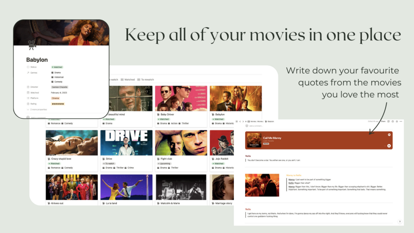Click the camera icon next to Crazy stupid love
The image size is (414, 233).
[x=49, y=159]
